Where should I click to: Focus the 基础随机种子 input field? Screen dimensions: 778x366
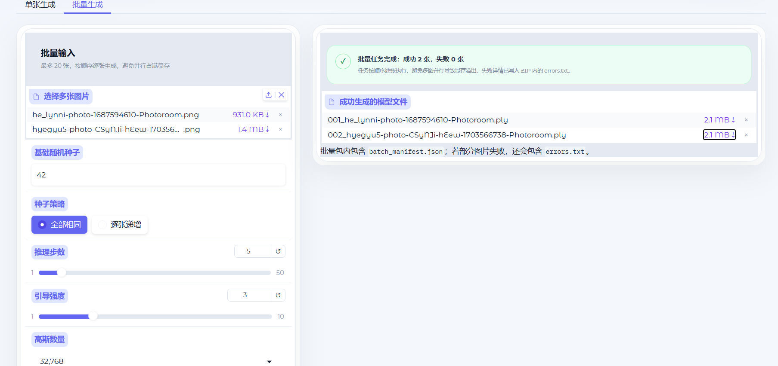(158, 175)
